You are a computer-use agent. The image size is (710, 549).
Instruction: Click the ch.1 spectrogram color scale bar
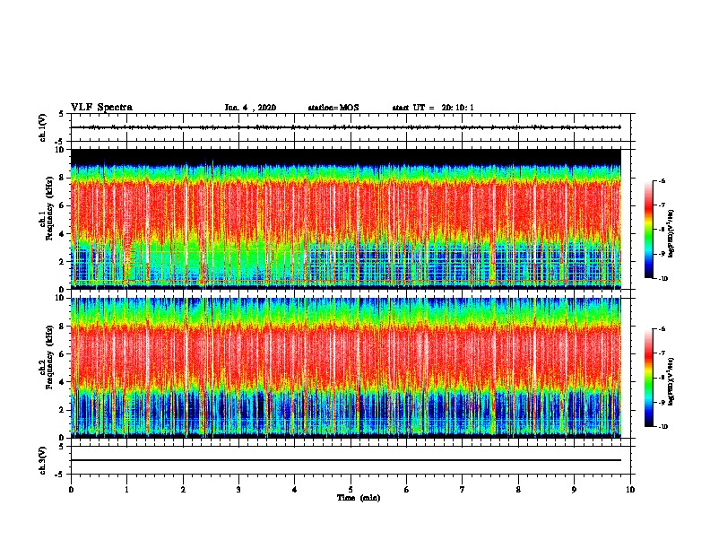click(x=649, y=230)
